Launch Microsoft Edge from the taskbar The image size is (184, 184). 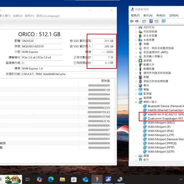pyautogui.click(x=51, y=180)
